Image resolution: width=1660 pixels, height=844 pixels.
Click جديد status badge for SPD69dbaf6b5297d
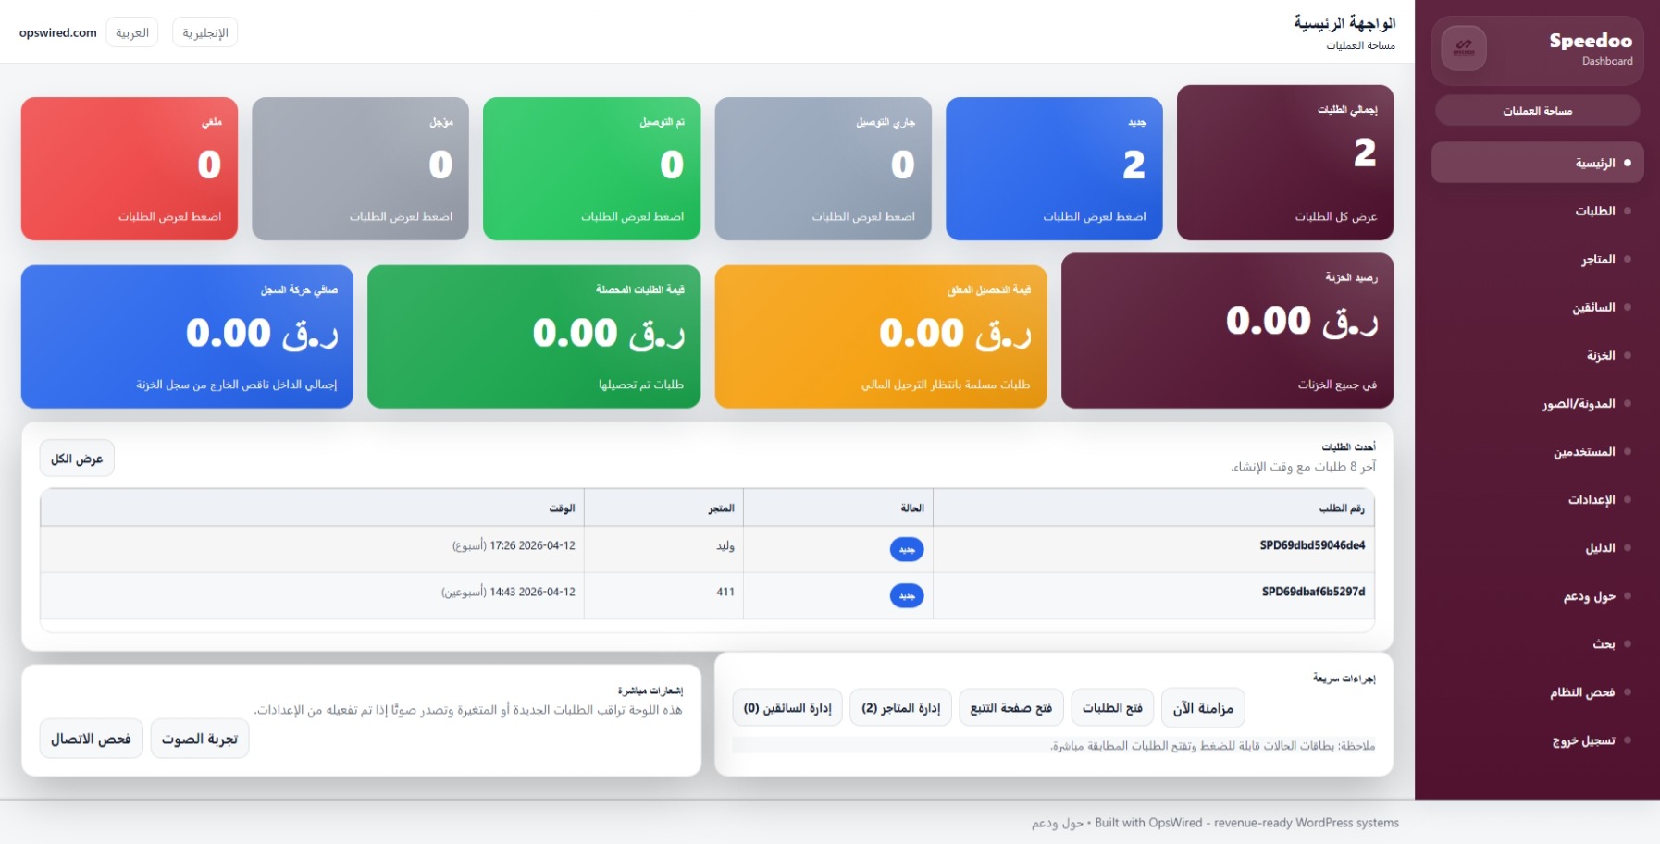coord(907,595)
